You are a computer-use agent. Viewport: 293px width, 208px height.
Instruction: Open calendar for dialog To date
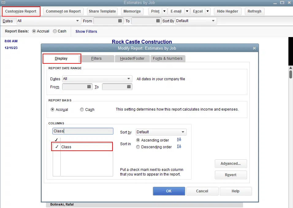(129, 87)
